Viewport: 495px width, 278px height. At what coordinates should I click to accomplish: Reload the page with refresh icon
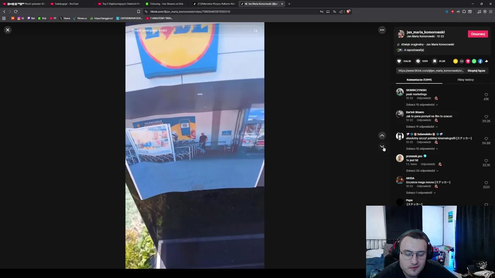coord(16,12)
